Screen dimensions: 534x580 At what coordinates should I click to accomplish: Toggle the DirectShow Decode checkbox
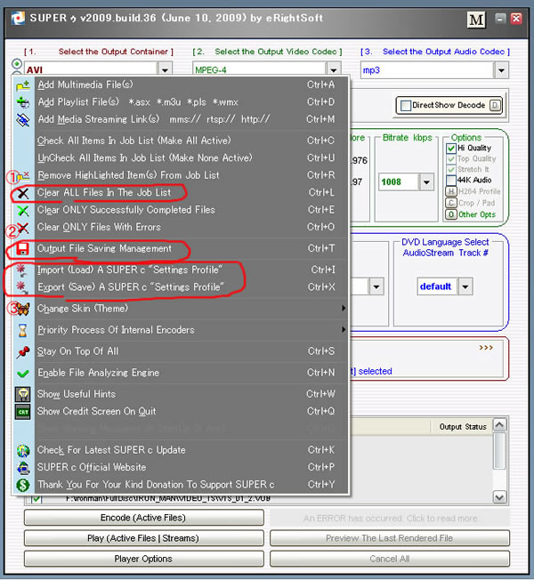click(x=406, y=105)
